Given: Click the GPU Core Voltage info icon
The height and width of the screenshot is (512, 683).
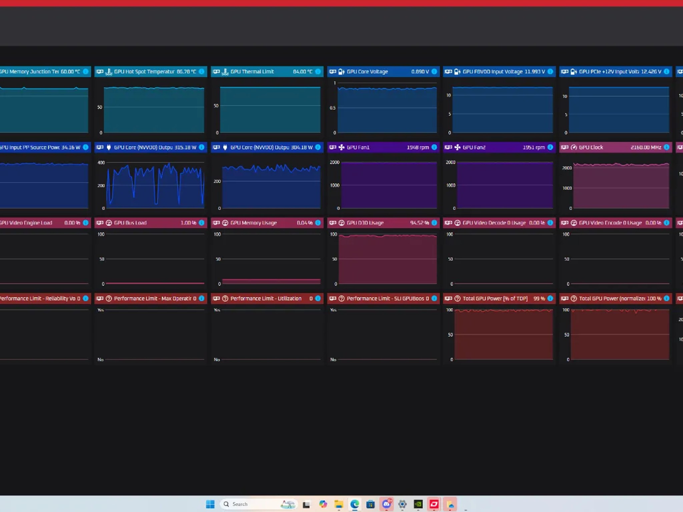Looking at the screenshot, I should [434, 72].
